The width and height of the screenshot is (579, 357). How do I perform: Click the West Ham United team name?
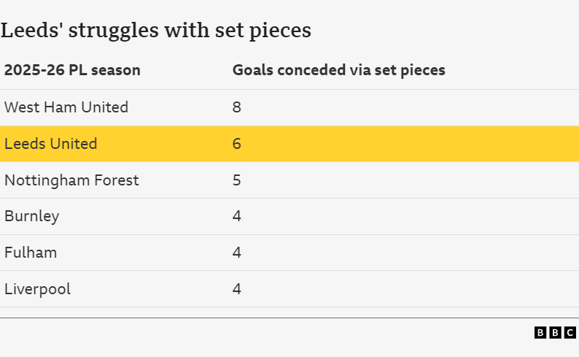click(66, 107)
